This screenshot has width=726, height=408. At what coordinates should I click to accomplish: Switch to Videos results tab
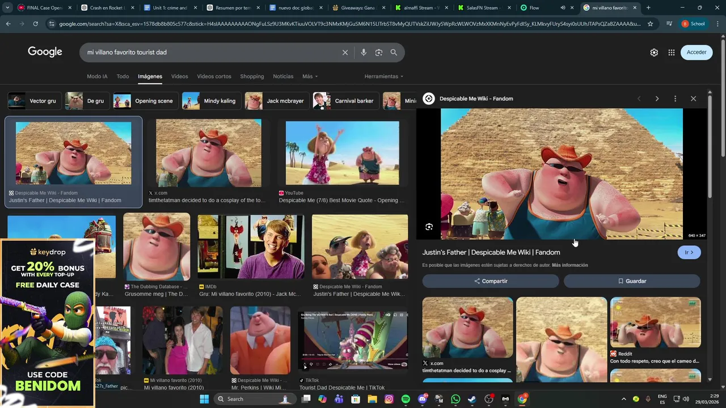179,76
